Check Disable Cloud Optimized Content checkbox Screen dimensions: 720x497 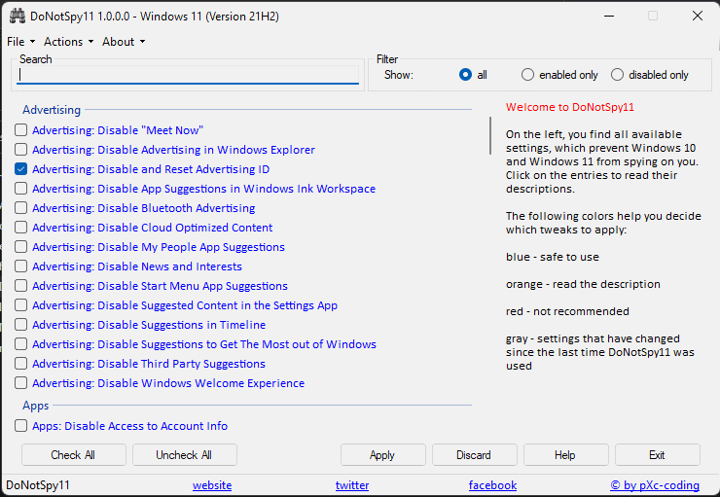20,228
